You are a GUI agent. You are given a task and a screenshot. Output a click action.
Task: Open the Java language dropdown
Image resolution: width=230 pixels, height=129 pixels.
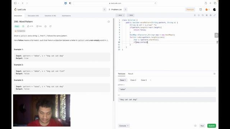120,15
